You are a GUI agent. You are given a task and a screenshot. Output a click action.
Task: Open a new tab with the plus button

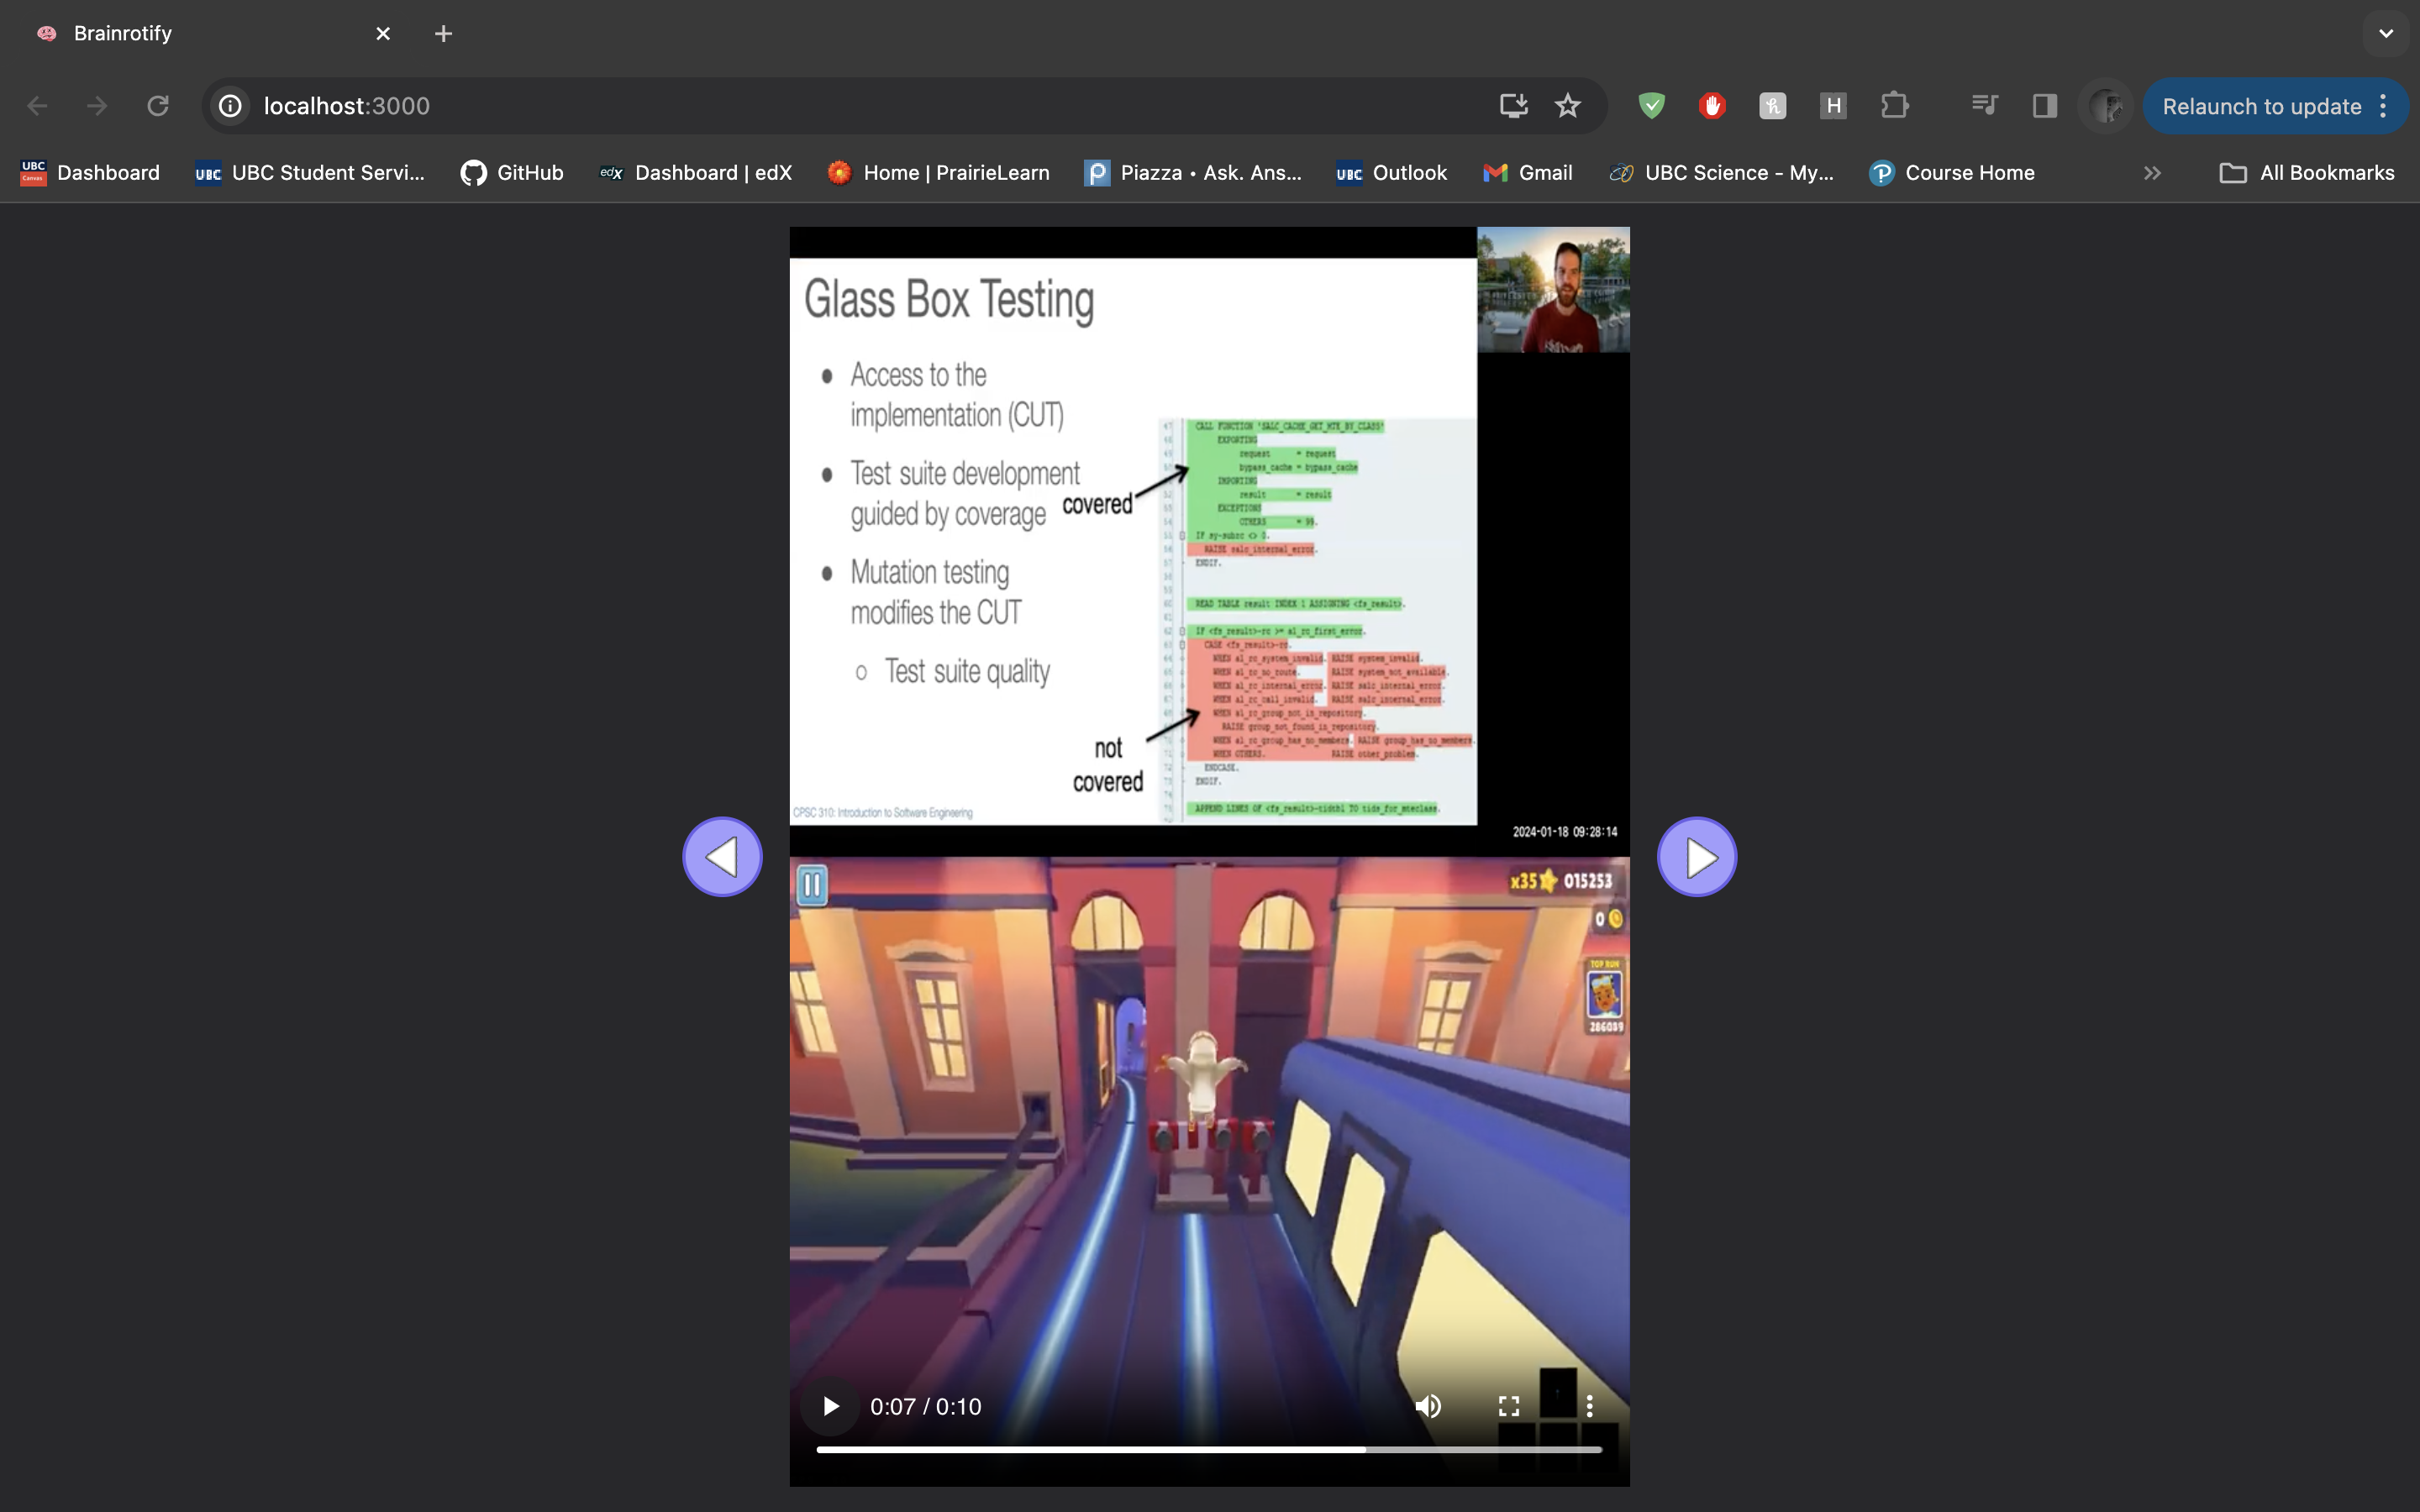[443, 33]
